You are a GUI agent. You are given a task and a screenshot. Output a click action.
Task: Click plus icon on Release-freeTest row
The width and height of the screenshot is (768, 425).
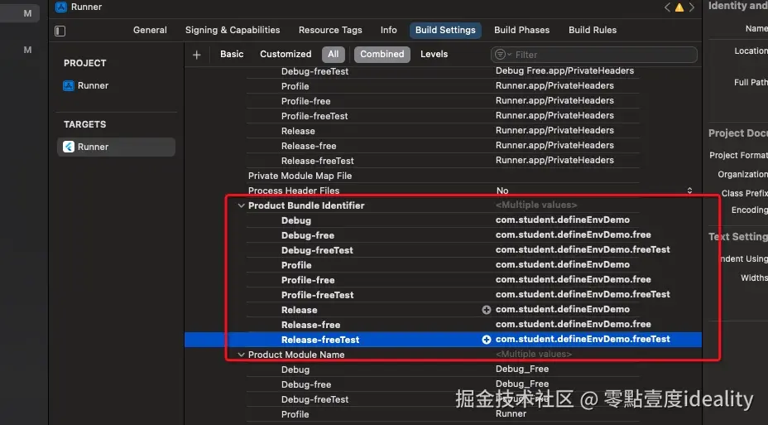pyautogui.click(x=487, y=340)
